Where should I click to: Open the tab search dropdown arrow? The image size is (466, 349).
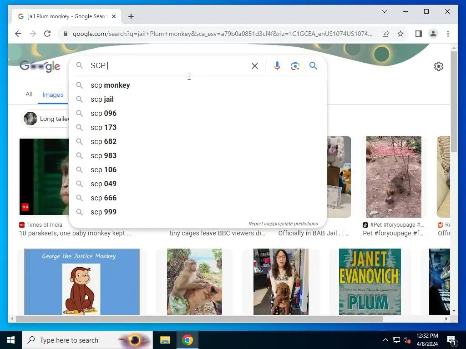coord(384,11)
